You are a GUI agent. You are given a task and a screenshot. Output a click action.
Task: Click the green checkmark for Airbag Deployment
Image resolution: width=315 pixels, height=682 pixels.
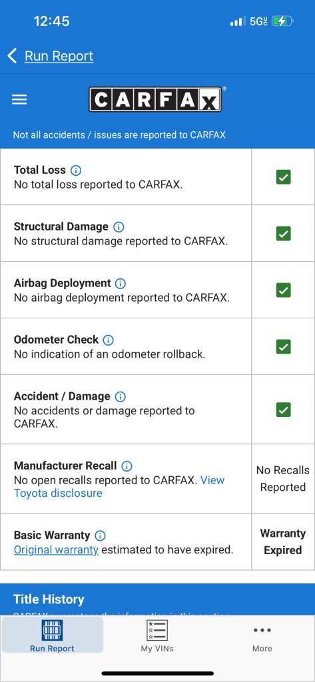[x=283, y=290]
